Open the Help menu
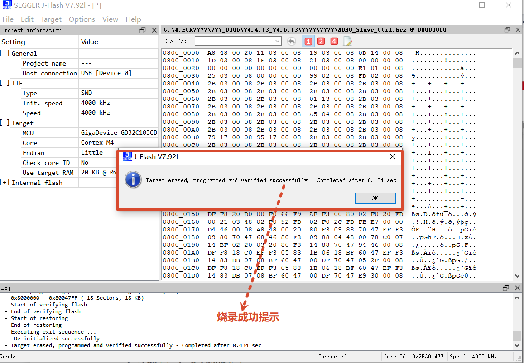 [x=133, y=19]
